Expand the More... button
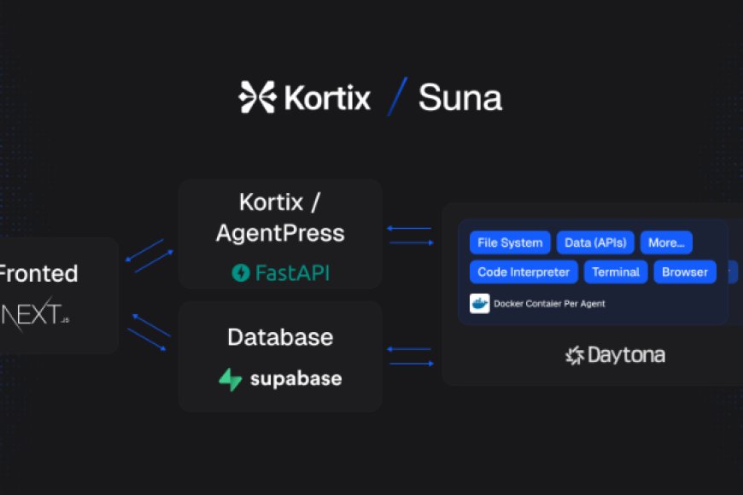The height and width of the screenshot is (495, 743). click(666, 243)
